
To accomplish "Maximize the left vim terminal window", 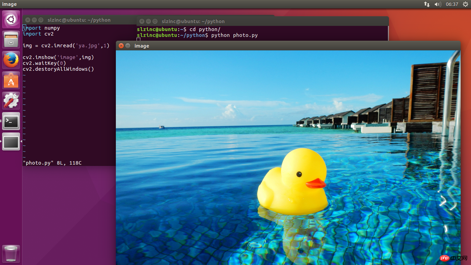I will pos(41,20).
